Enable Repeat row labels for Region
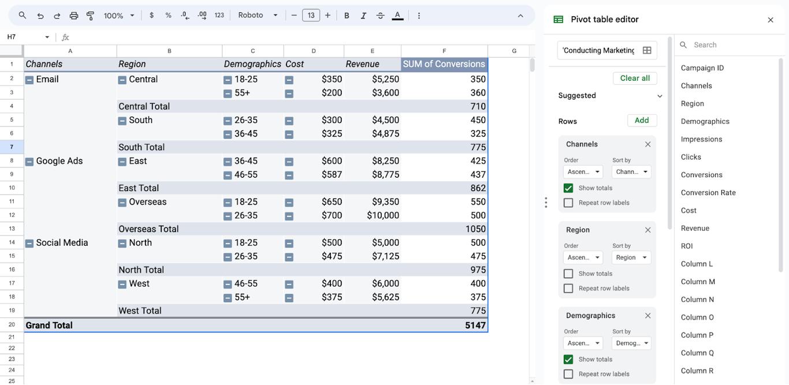Screen dimensions: 789x385 coord(568,288)
